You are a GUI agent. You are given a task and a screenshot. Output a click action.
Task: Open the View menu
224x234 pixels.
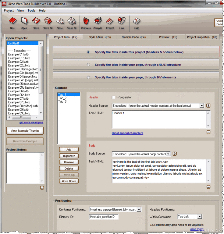20,10
